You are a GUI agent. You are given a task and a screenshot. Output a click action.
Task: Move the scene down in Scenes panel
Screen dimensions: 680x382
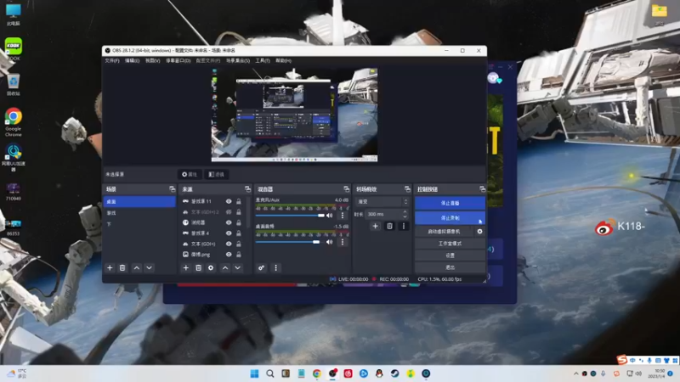click(150, 268)
